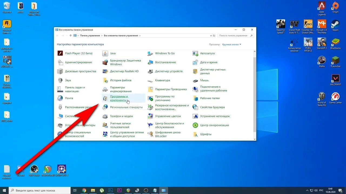Click the Панель управления breadcrumb segment
346x194 pixels.
(90, 36)
